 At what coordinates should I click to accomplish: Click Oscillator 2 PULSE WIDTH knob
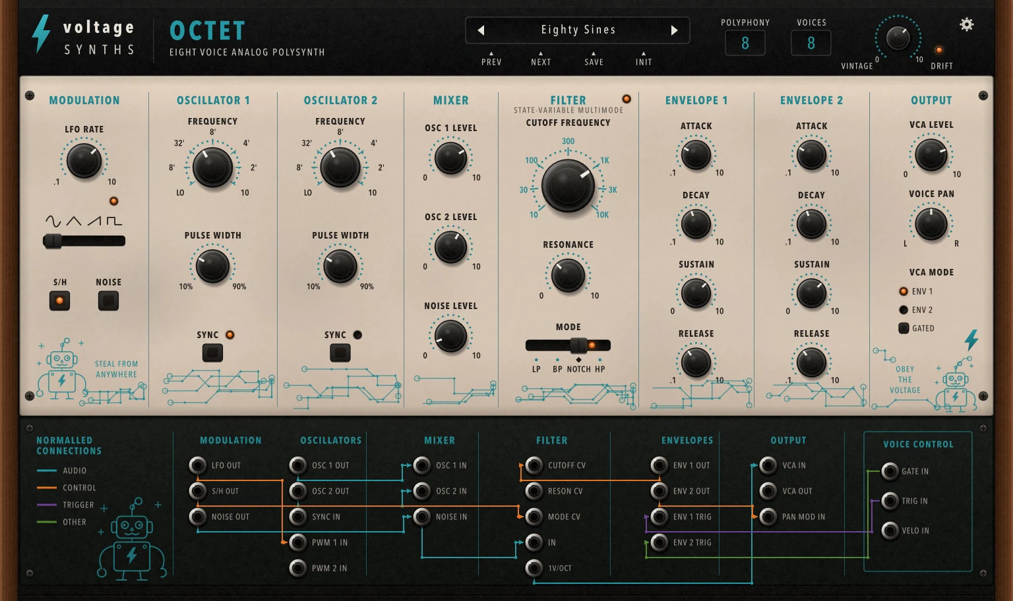click(x=340, y=266)
